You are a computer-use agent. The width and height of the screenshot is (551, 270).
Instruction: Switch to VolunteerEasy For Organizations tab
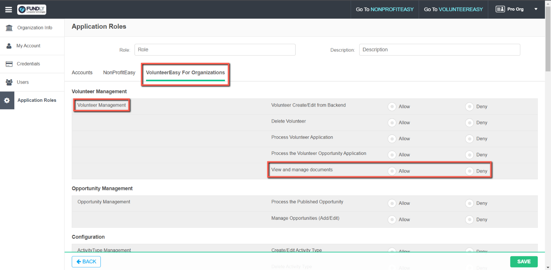click(185, 72)
